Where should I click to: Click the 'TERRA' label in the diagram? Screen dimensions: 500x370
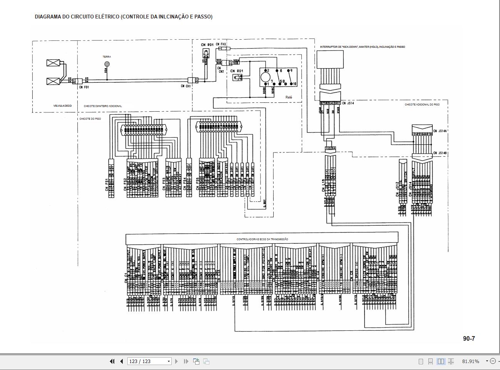point(107,57)
